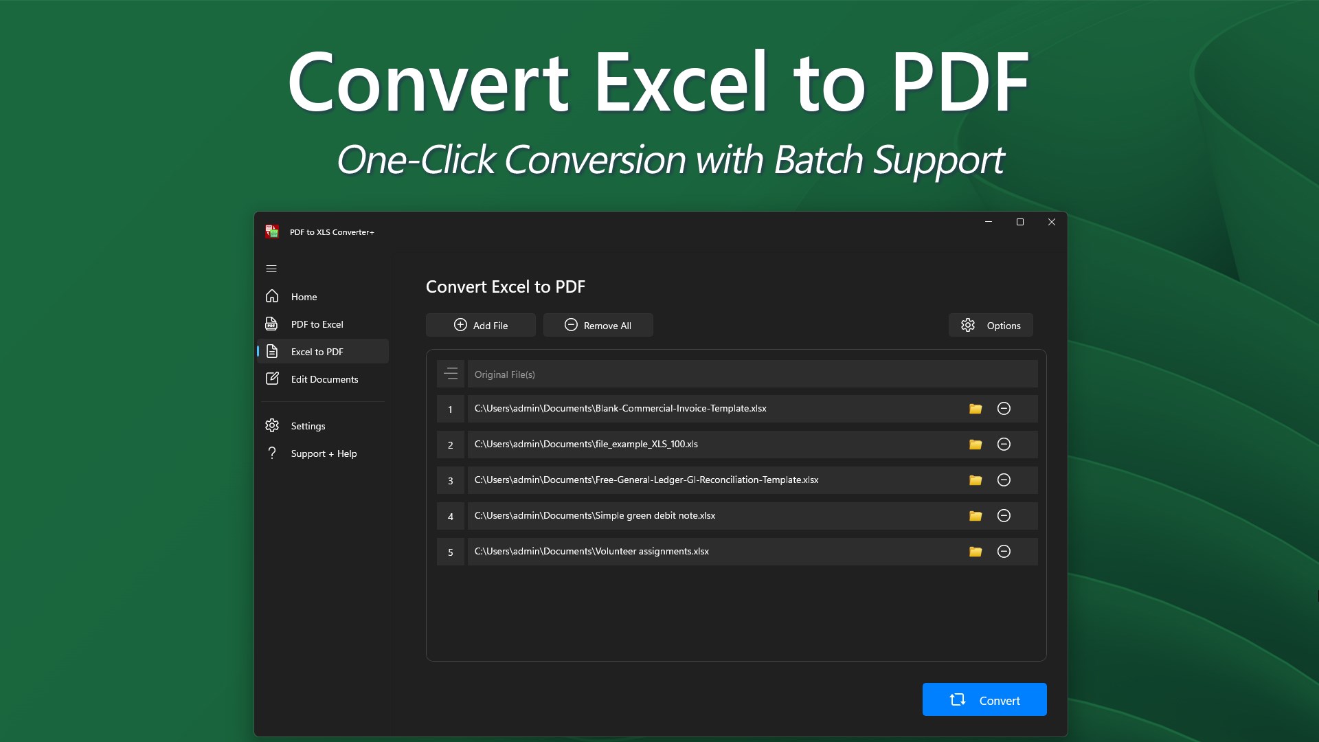Open folder for file_example_XLS_100.xls
The height and width of the screenshot is (742, 1319).
pos(976,445)
